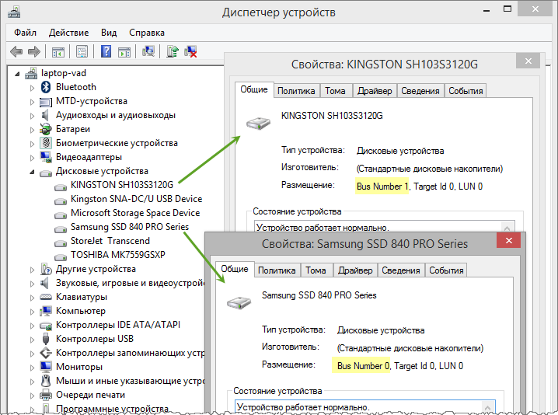Click the Контроллеры IDE ATA/ATAPI icon
Viewport: 558px width, 415px height.
[46, 325]
